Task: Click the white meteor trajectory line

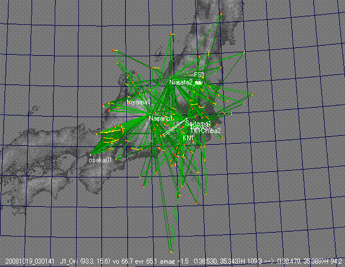Action: 175,127
